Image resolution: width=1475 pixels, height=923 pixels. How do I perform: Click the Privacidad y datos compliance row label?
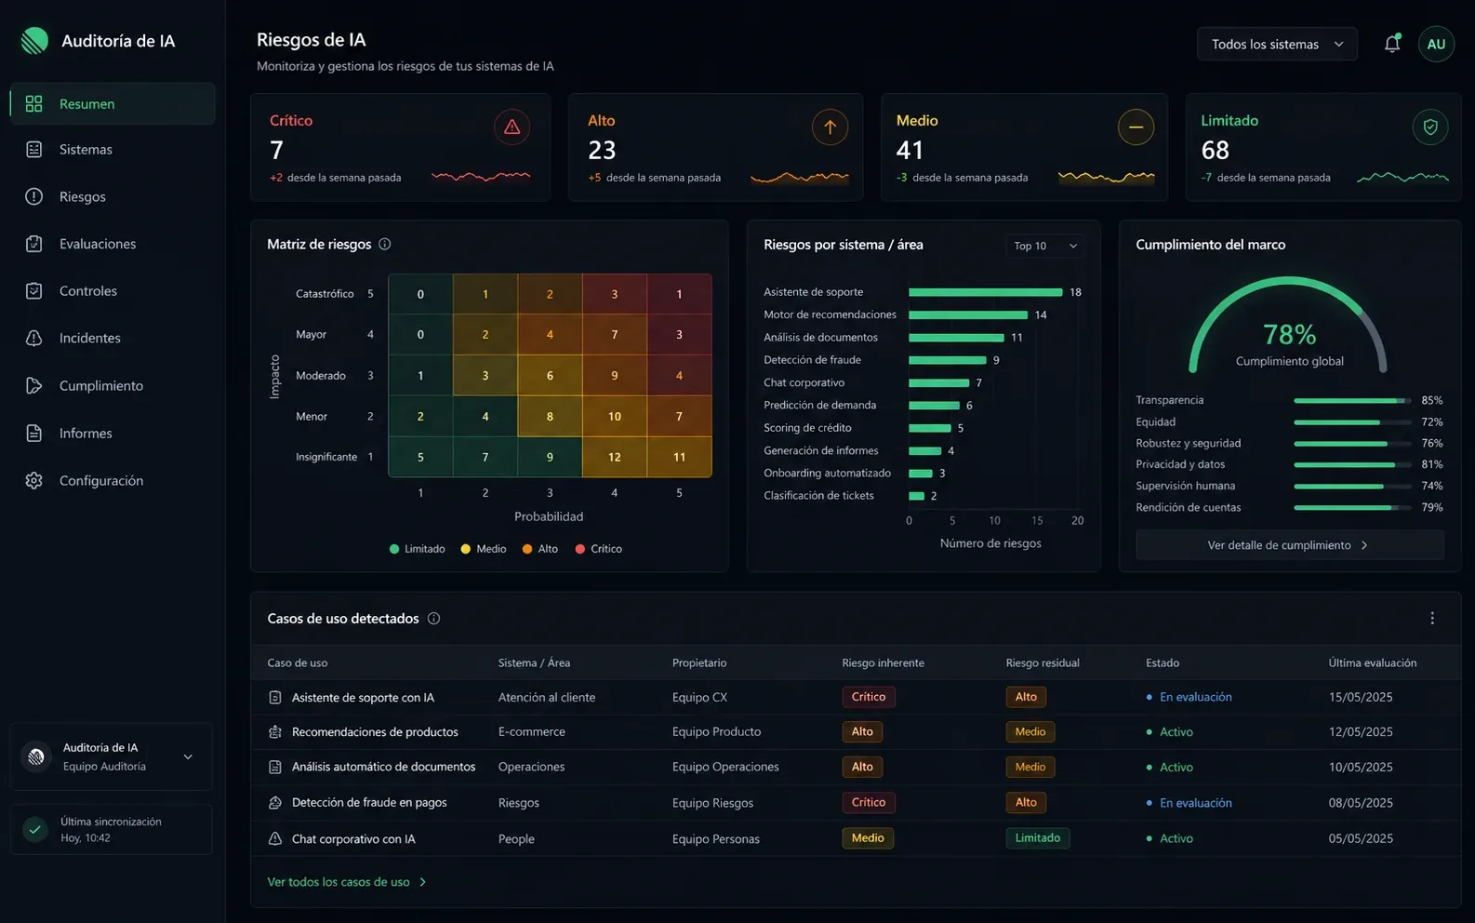click(x=1180, y=465)
